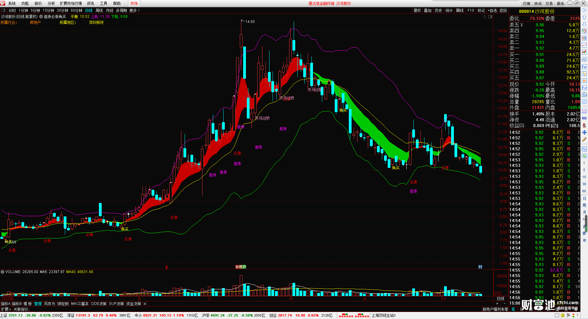Open the 扩展市场行情 menu

(71, 3)
